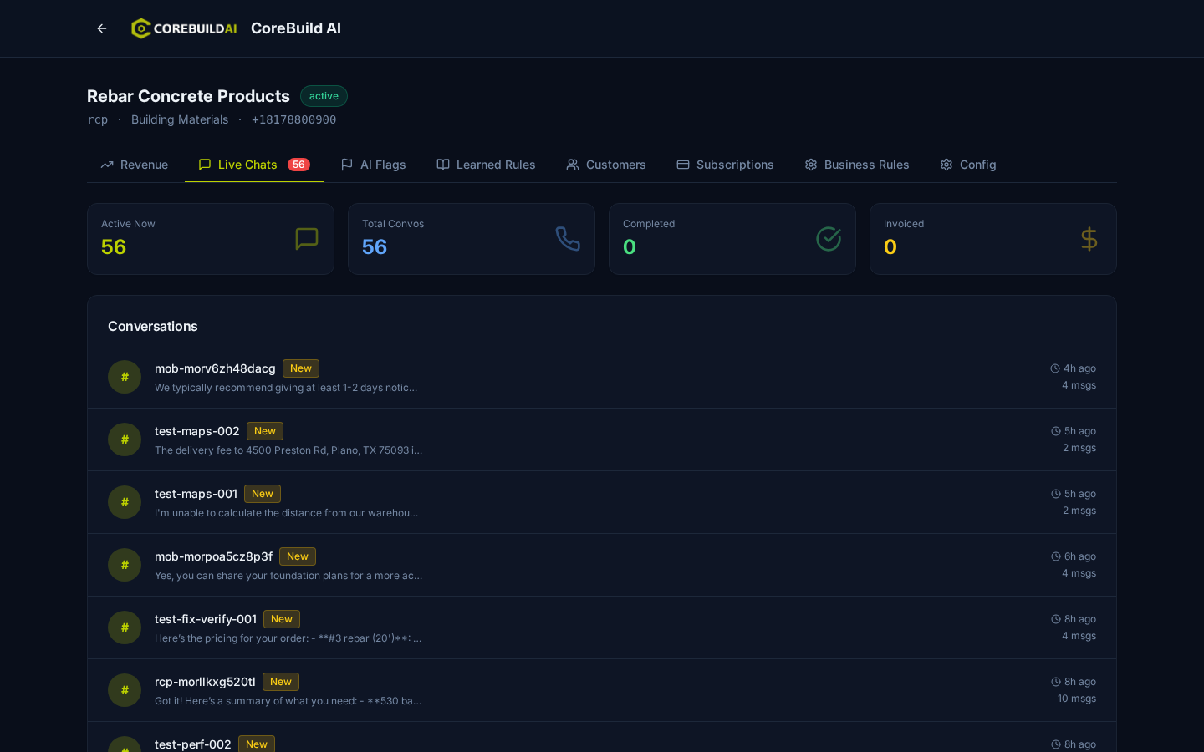Click the Active Now chat bubble icon
This screenshot has height=752, width=1204.
pos(307,239)
